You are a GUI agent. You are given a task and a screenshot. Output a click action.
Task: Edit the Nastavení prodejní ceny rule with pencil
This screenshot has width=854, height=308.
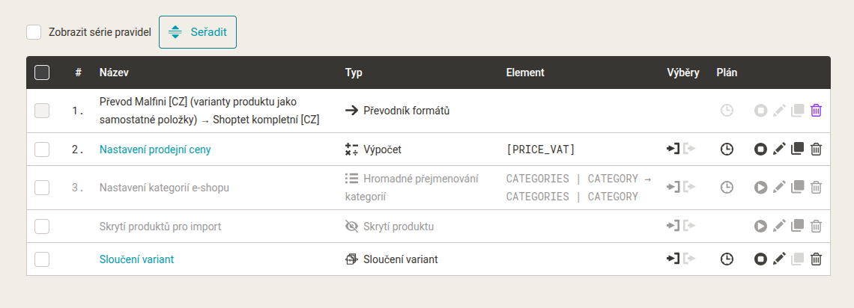(779, 149)
